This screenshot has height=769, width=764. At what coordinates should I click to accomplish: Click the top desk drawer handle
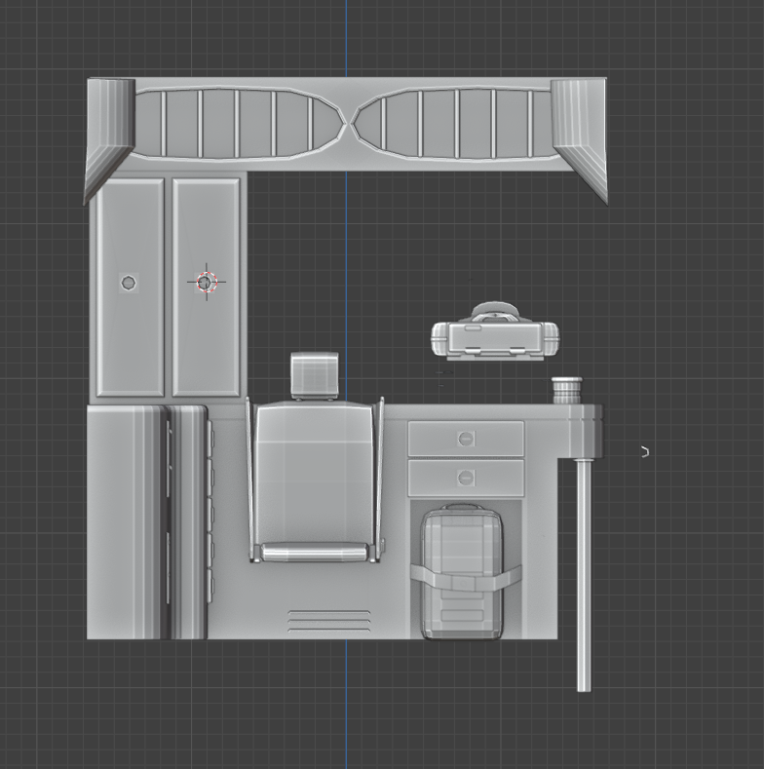click(466, 439)
